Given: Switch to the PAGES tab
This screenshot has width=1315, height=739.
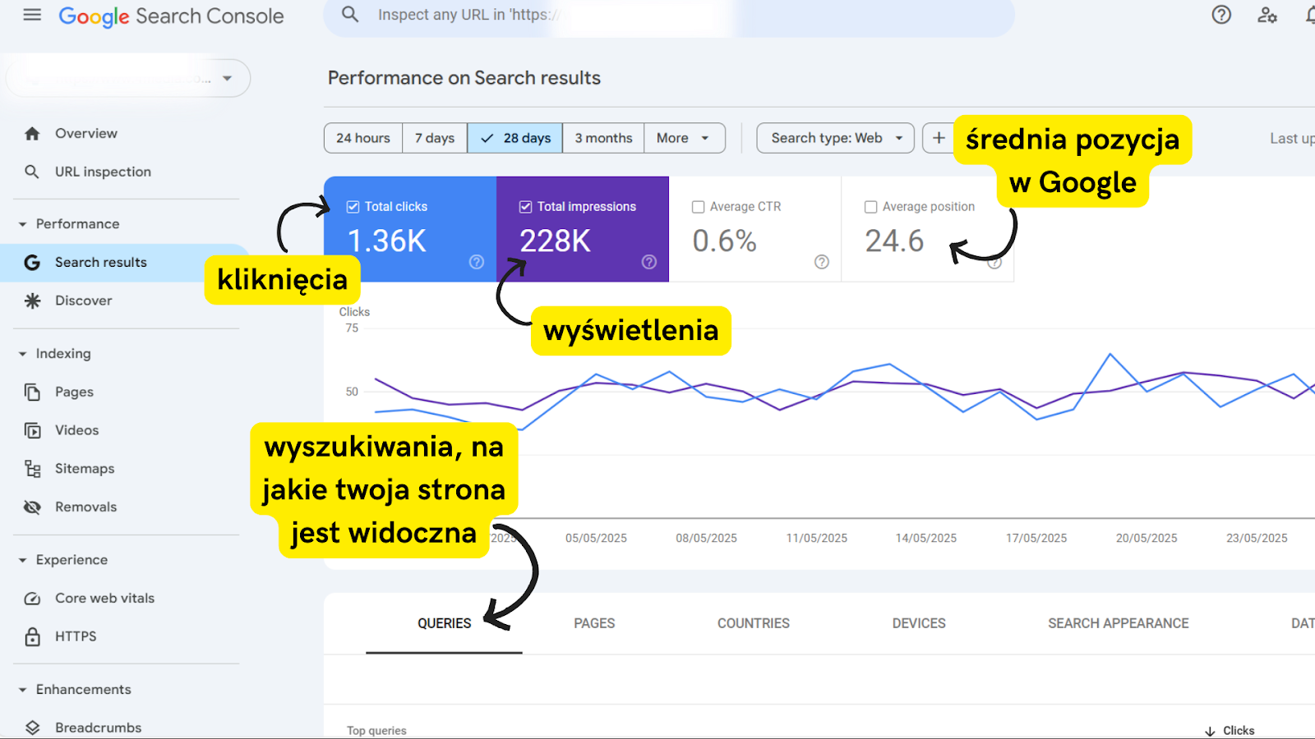Looking at the screenshot, I should click(x=594, y=623).
